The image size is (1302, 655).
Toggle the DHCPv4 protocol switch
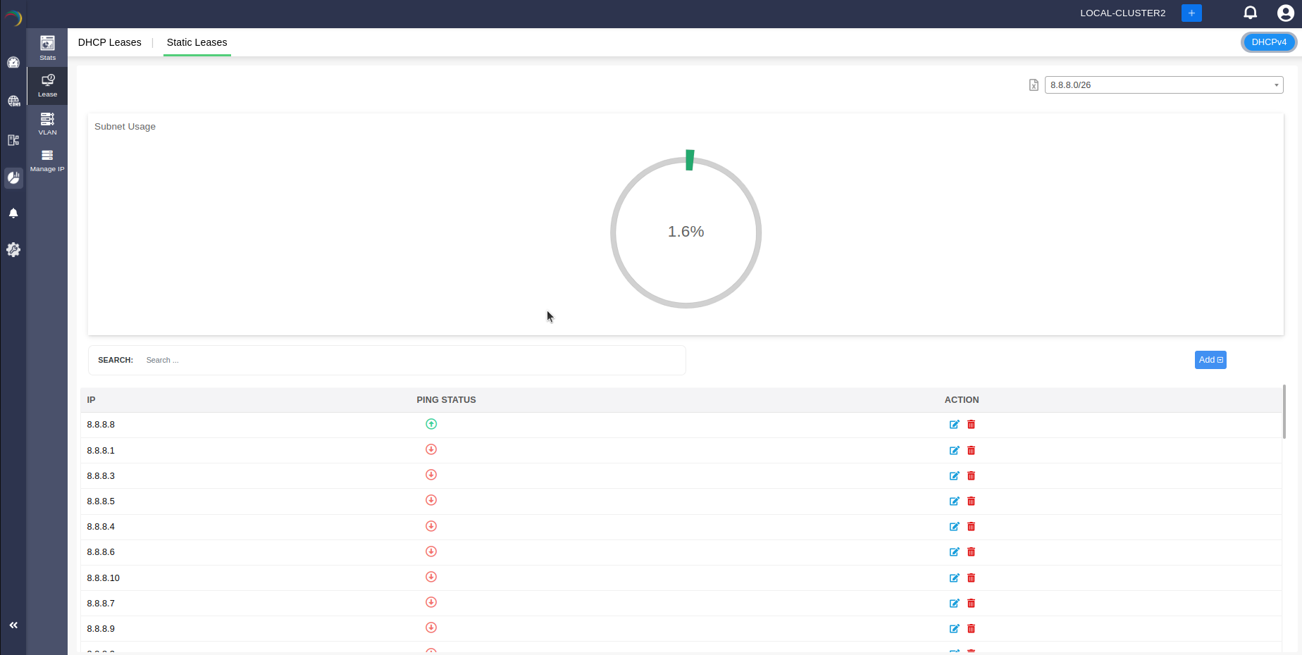(x=1268, y=42)
